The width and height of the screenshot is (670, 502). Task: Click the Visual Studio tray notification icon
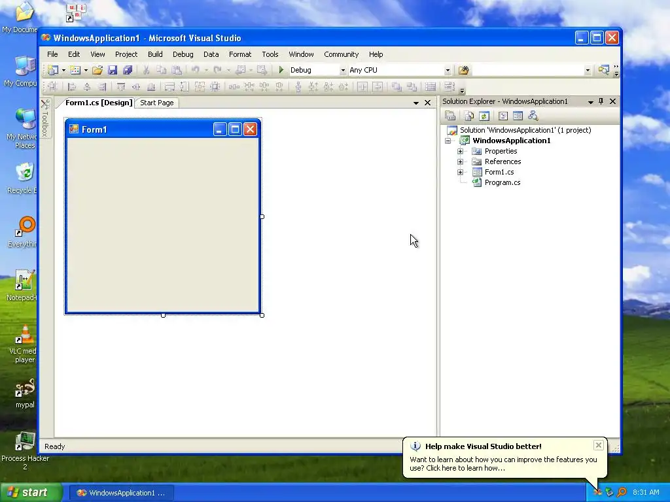(x=597, y=492)
